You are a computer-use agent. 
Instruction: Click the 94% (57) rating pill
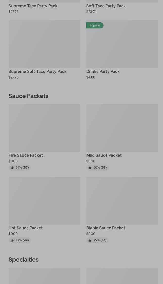[x=20, y=168]
